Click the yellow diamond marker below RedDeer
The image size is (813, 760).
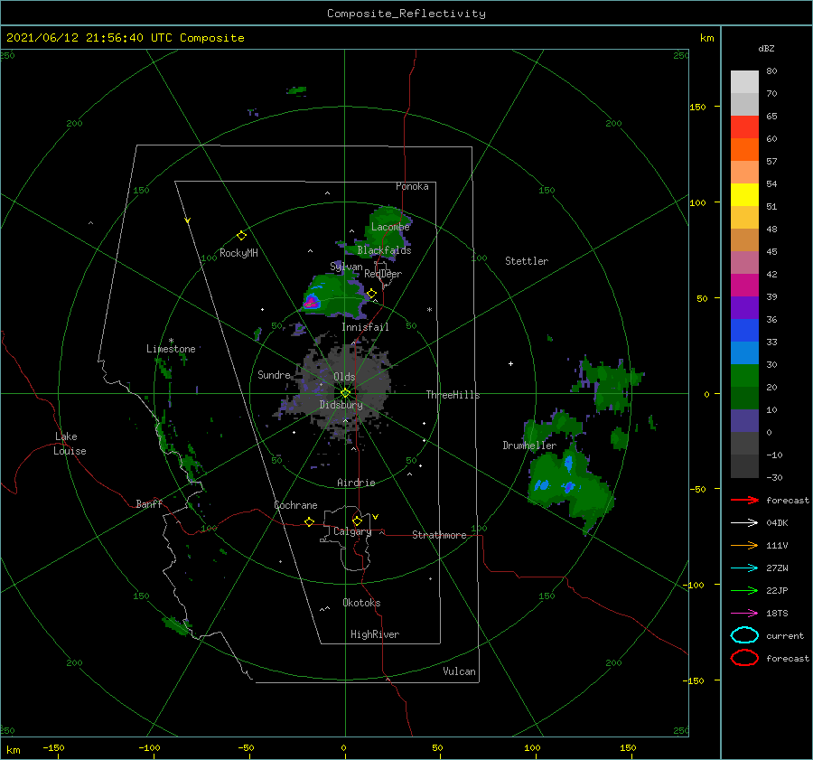(x=371, y=294)
